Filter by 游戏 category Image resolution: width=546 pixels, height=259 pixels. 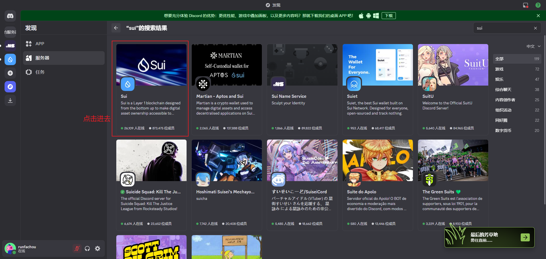(x=517, y=69)
